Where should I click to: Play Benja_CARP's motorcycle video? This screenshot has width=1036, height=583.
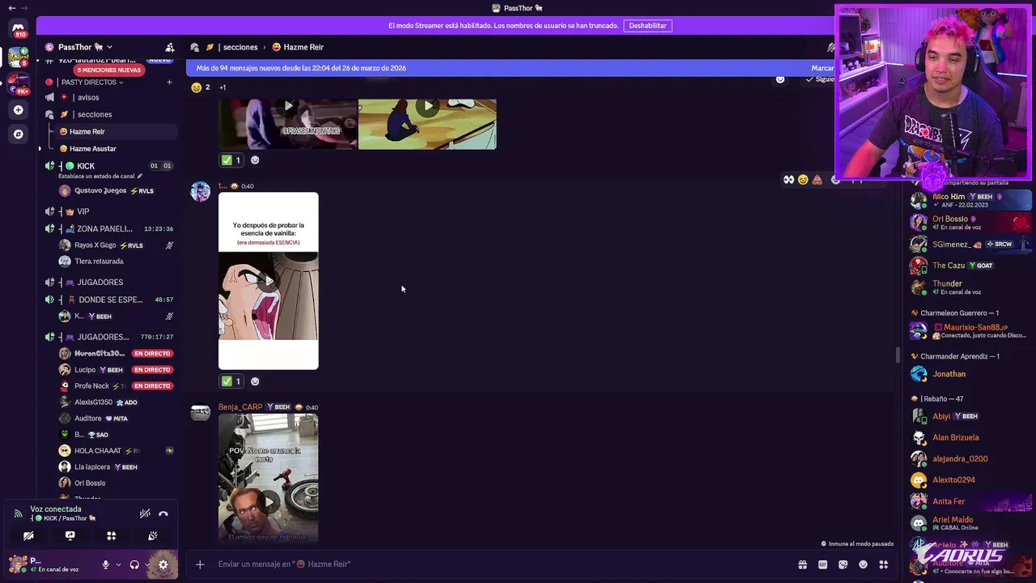[269, 500]
